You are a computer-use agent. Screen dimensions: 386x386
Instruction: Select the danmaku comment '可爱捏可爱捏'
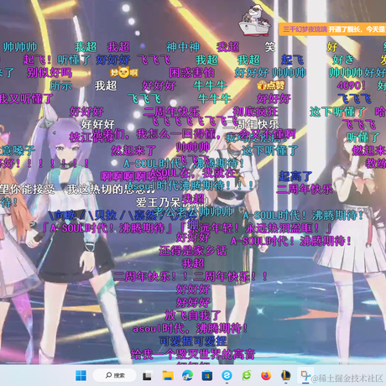[x=193, y=341]
